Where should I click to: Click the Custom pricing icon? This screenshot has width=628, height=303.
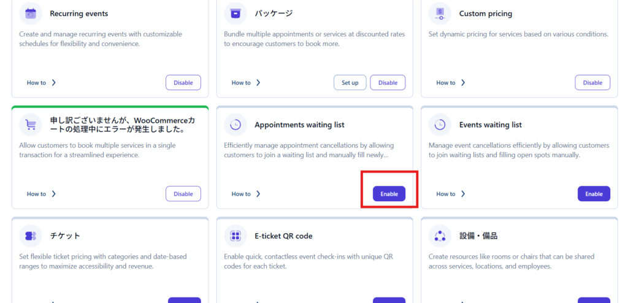440,13
